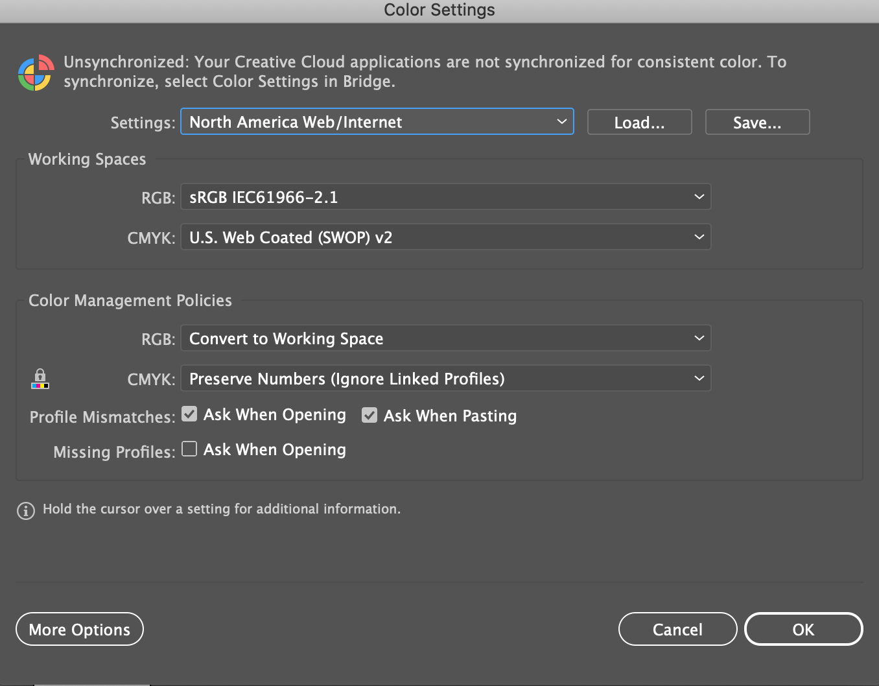Viewport: 879px width, 686px height.
Task: Click the lock icon beside CMYK policy
Action: (x=40, y=375)
